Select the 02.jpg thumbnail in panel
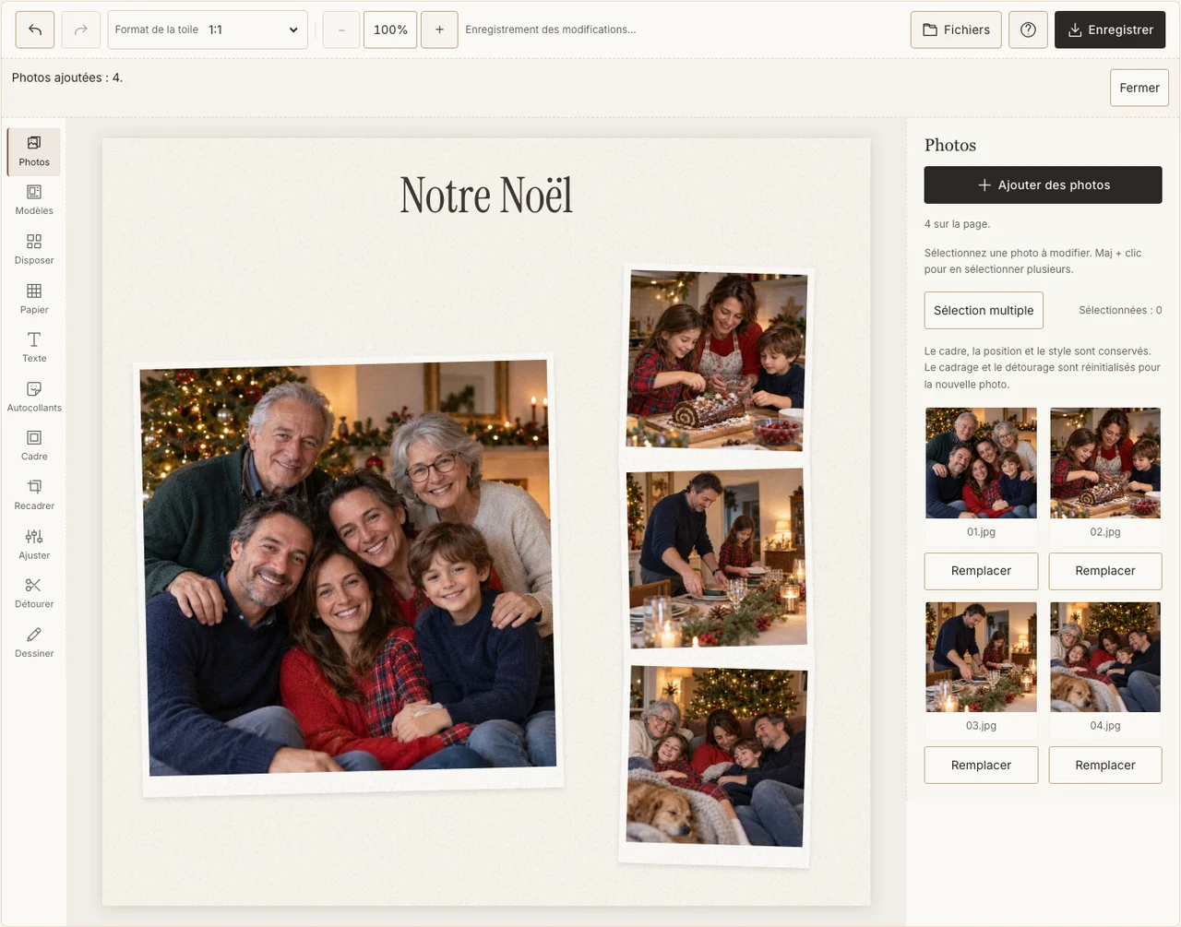The height and width of the screenshot is (927, 1181). (x=1105, y=463)
